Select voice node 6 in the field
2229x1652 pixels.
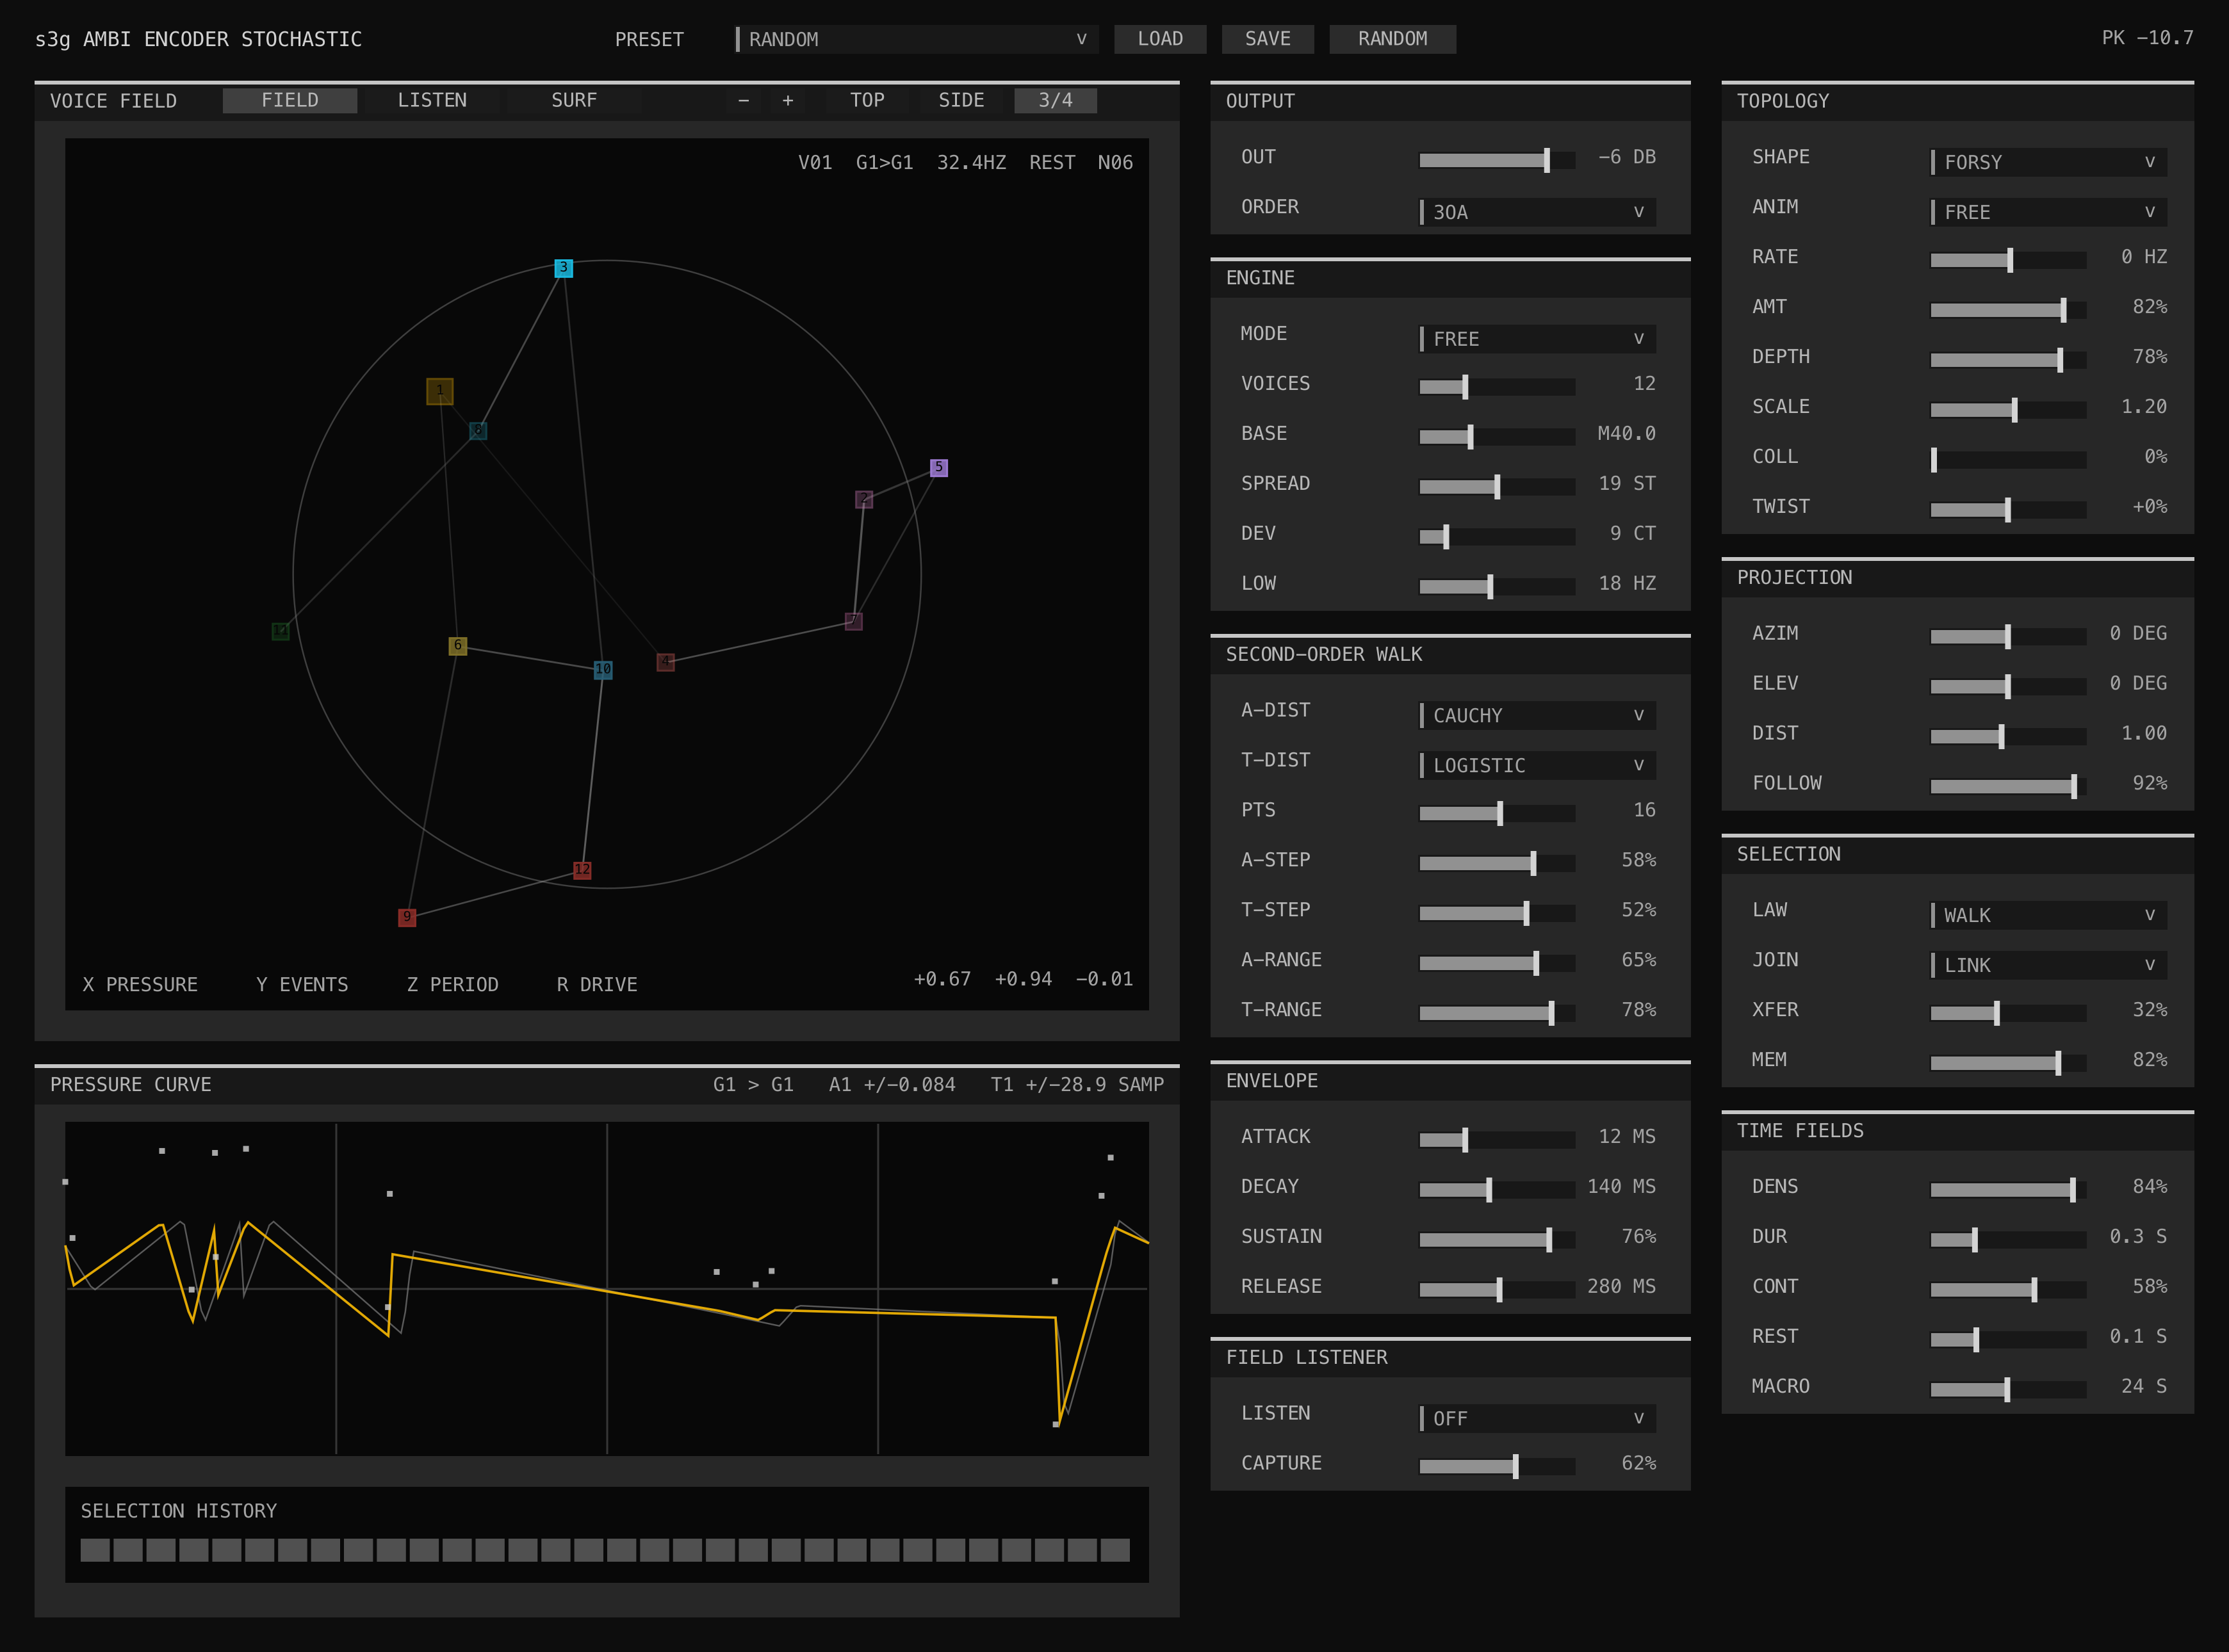[457, 646]
